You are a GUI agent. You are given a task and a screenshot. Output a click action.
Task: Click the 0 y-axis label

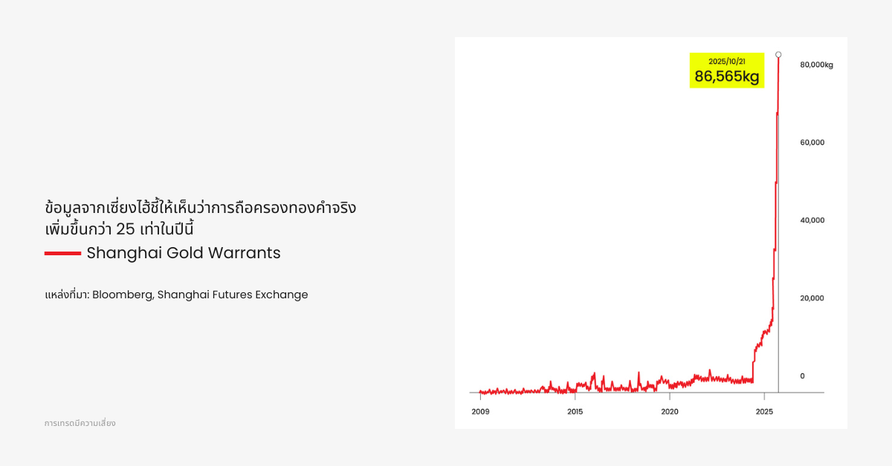[802, 376]
